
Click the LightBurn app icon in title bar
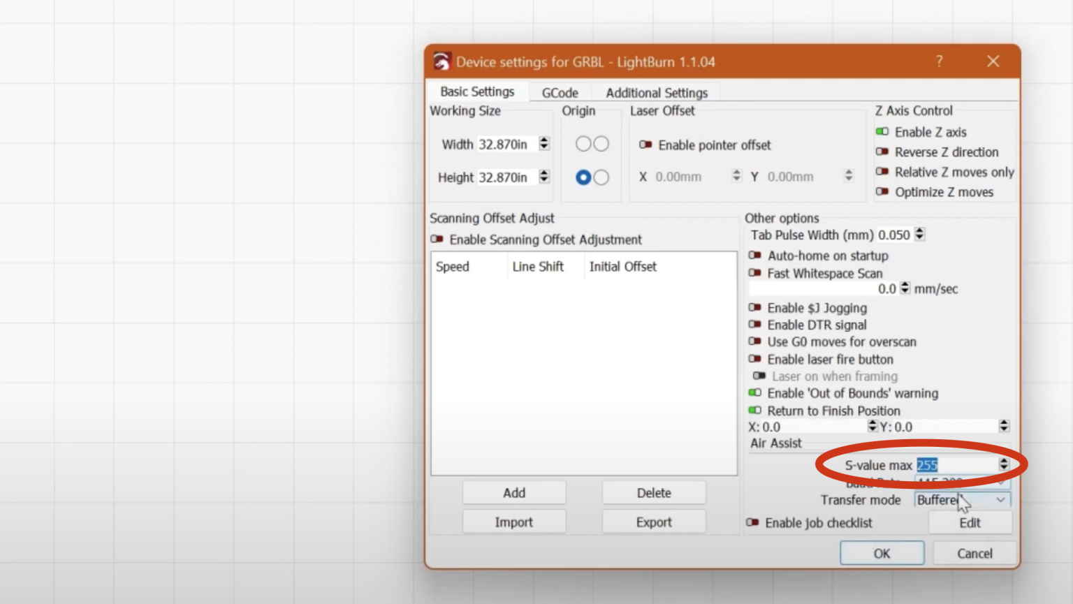click(x=441, y=61)
